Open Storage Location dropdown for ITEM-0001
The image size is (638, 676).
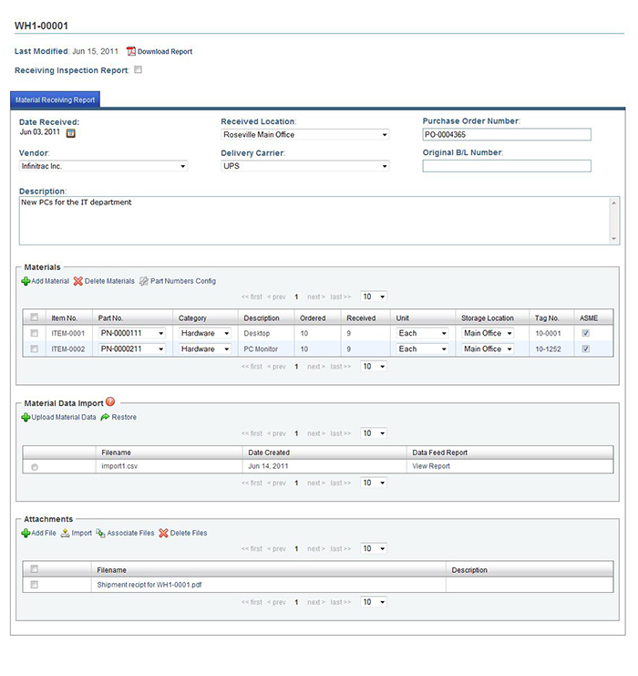click(x=489, y=333)
